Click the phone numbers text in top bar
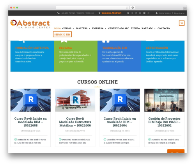The height and width of the screenshot is (165, 195). click(77, 13)
